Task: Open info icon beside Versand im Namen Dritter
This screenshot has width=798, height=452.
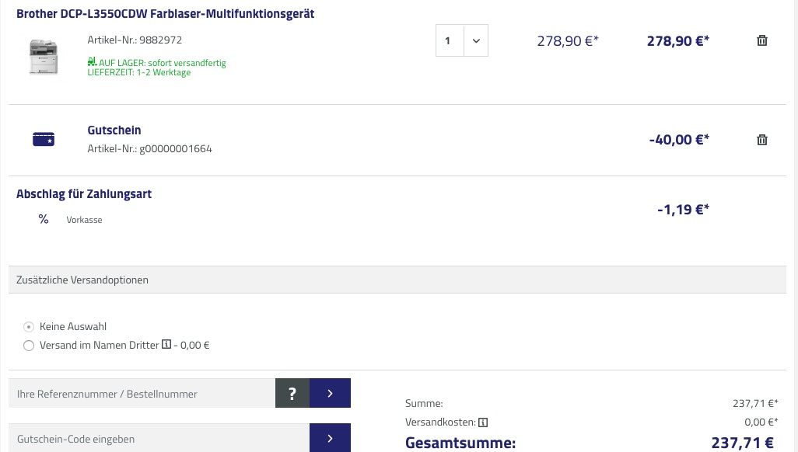Action: click(x=166, y=345)
